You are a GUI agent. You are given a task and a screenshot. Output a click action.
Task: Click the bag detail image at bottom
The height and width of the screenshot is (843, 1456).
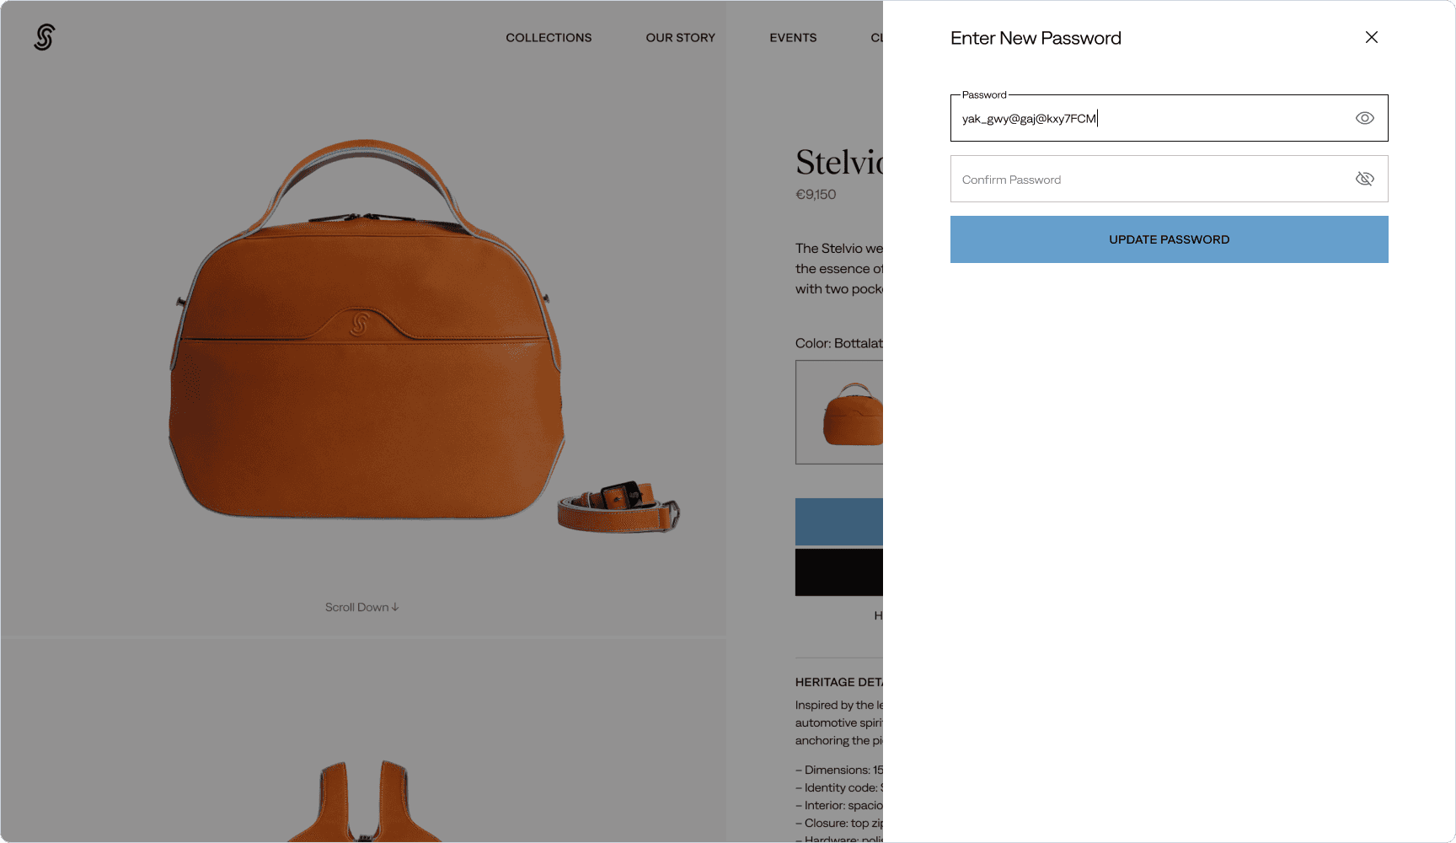pyautogui.click(x=364, y=801)
